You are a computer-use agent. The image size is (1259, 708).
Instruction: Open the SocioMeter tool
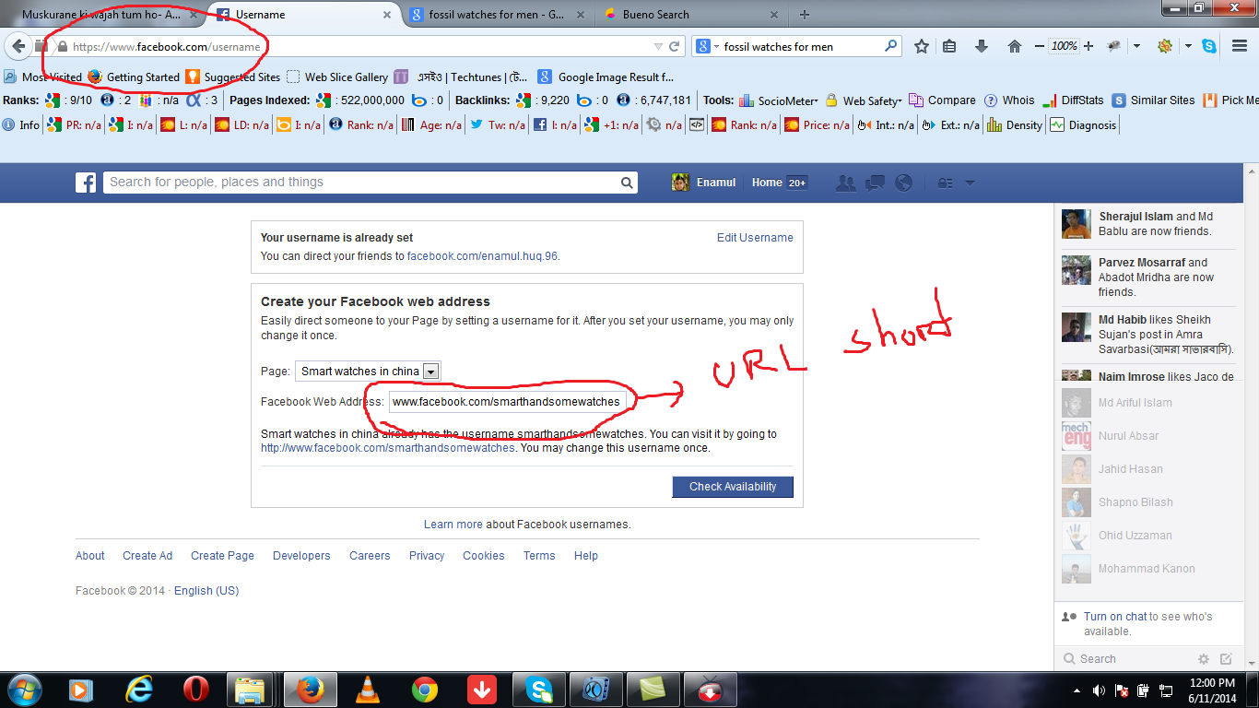coord(778,100)
